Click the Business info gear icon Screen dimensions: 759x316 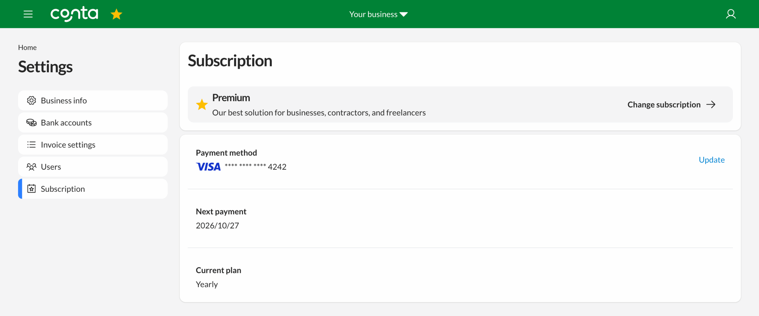pyautogui.click(x=31, y=100)
